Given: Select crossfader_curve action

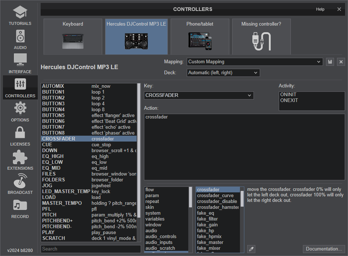Looking at the screenshot, I should point(218,196).
